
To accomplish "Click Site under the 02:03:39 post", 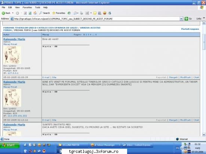I will coord(54,77).
